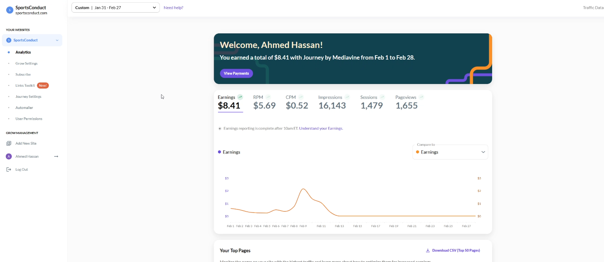
Task: Click the download icon beside Download CSV
Action: tap(428, 250)
